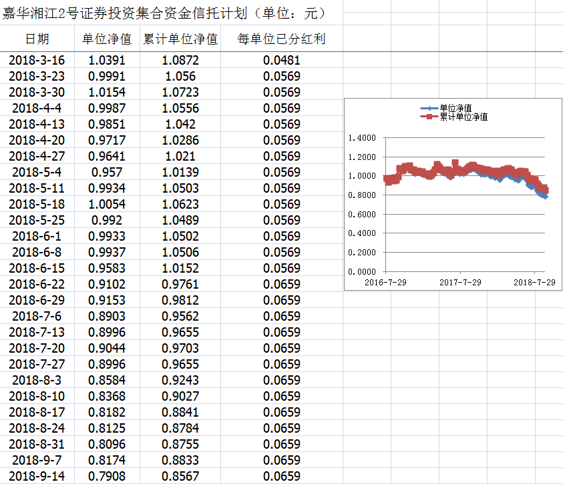
Task: Select cumulative value 1.0489
Action: [x=180, y=220]
